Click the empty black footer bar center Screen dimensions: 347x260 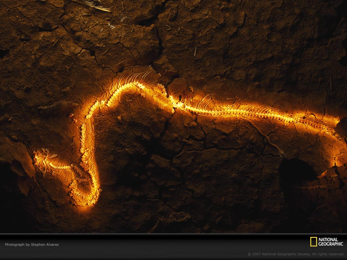(173, 246)
